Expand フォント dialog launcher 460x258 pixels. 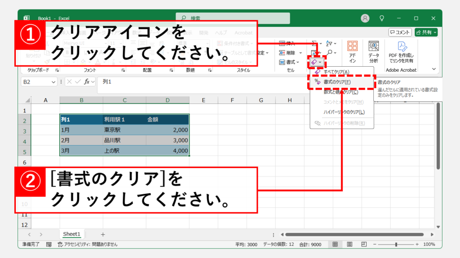(x=123, y=70)
